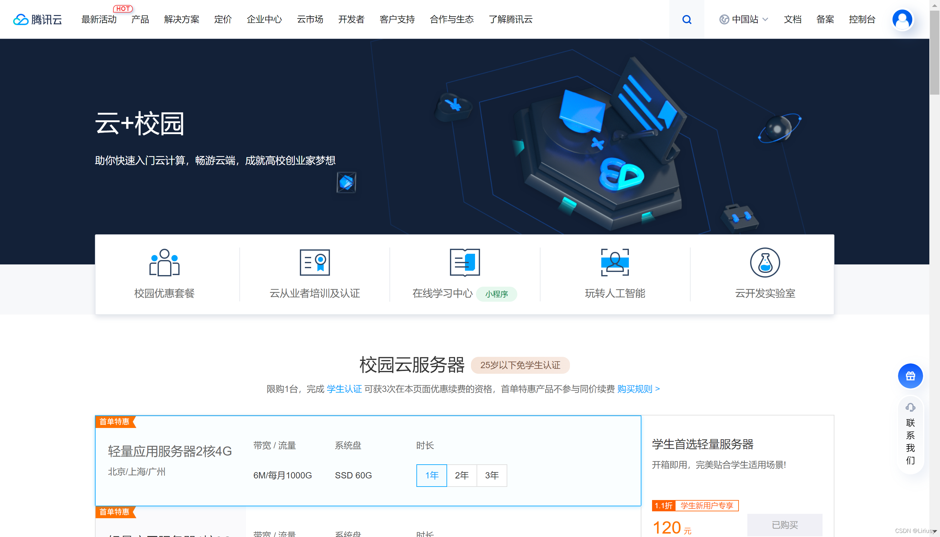Click the 云+校园 banner title
Image resolution: width=940 pixels, height=537 pixels.
pyautogui.click(x=139, y=123)
